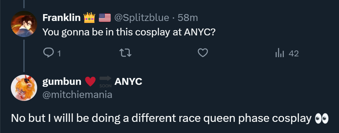This screenshot has height=133, width=339.
Task: Click the reply speech bubble icon
Action: [48, 53]
